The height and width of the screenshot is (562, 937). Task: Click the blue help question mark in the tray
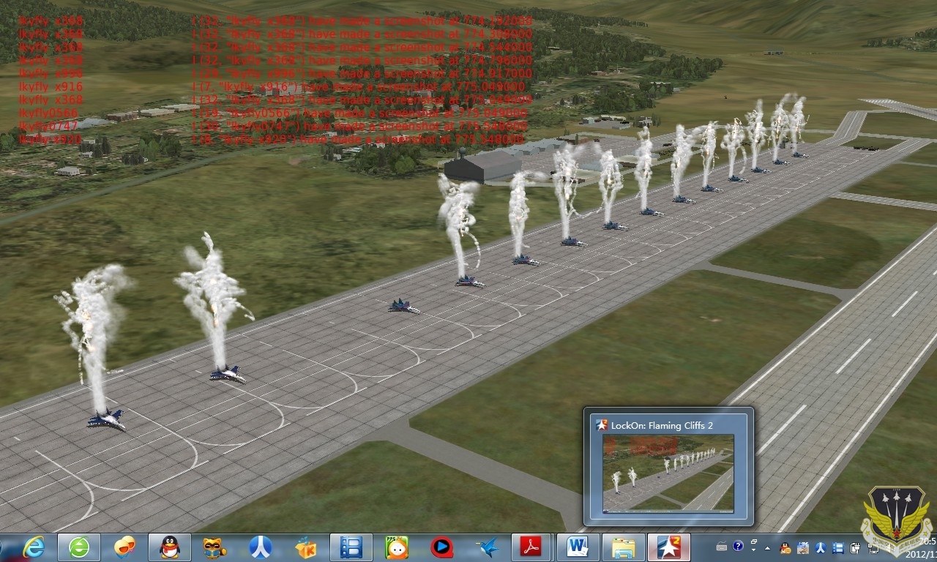(738, 546)
